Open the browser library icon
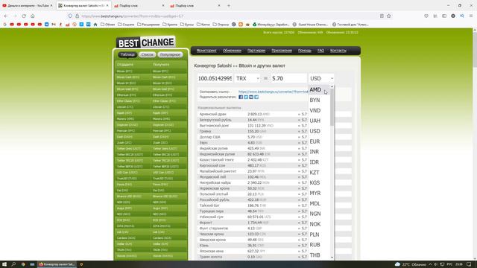 click(435, 16)
